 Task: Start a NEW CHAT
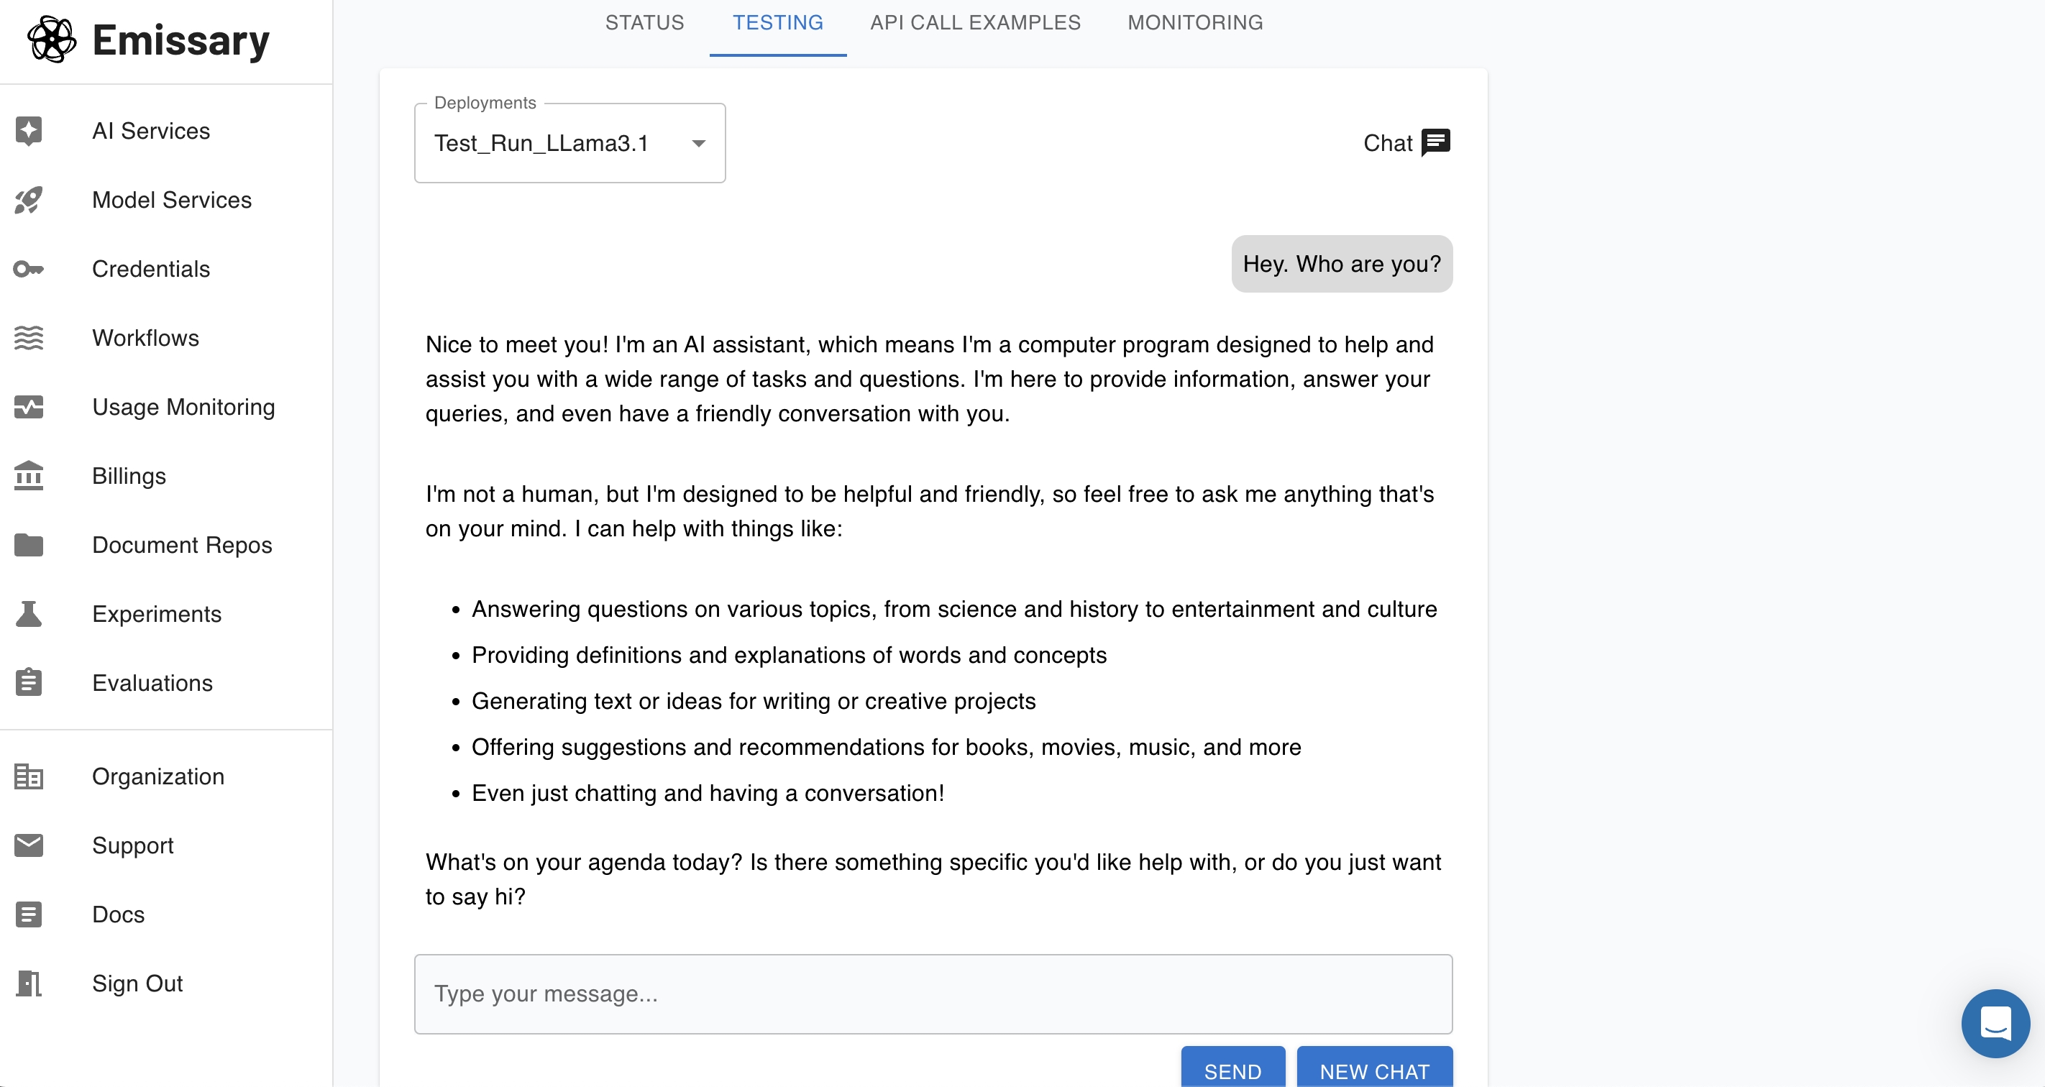point(1375,1067)
